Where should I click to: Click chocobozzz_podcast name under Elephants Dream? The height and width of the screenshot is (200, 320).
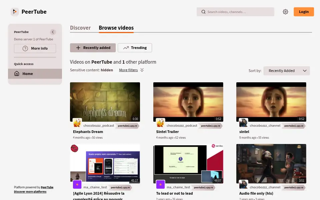pos(99,126)
